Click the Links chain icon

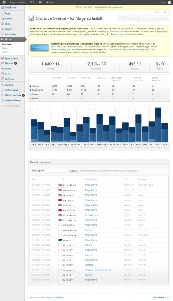pos(3,24)
